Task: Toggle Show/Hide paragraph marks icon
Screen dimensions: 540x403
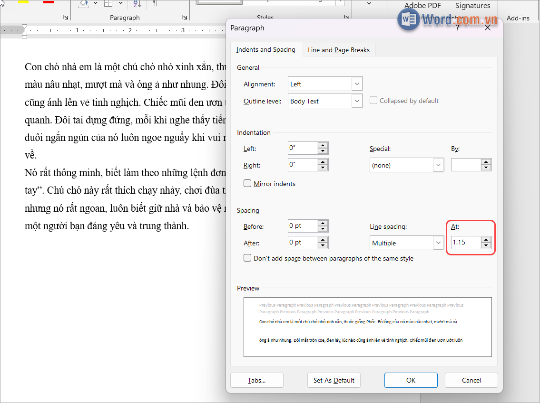Action: coord(155,3)
